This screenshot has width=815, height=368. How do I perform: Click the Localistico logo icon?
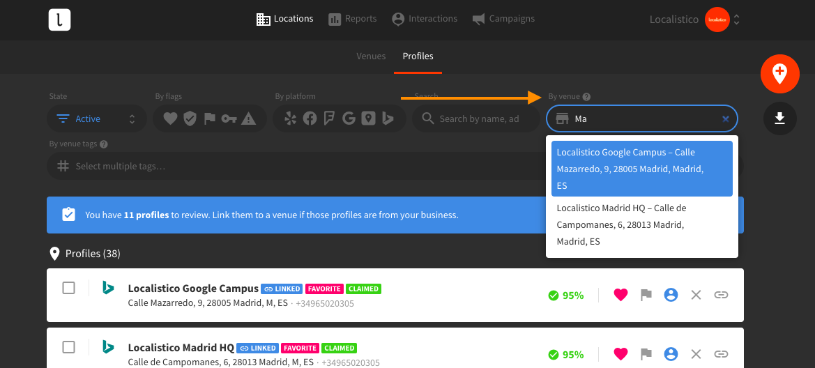pyautogui.click(x=59, y=20)
